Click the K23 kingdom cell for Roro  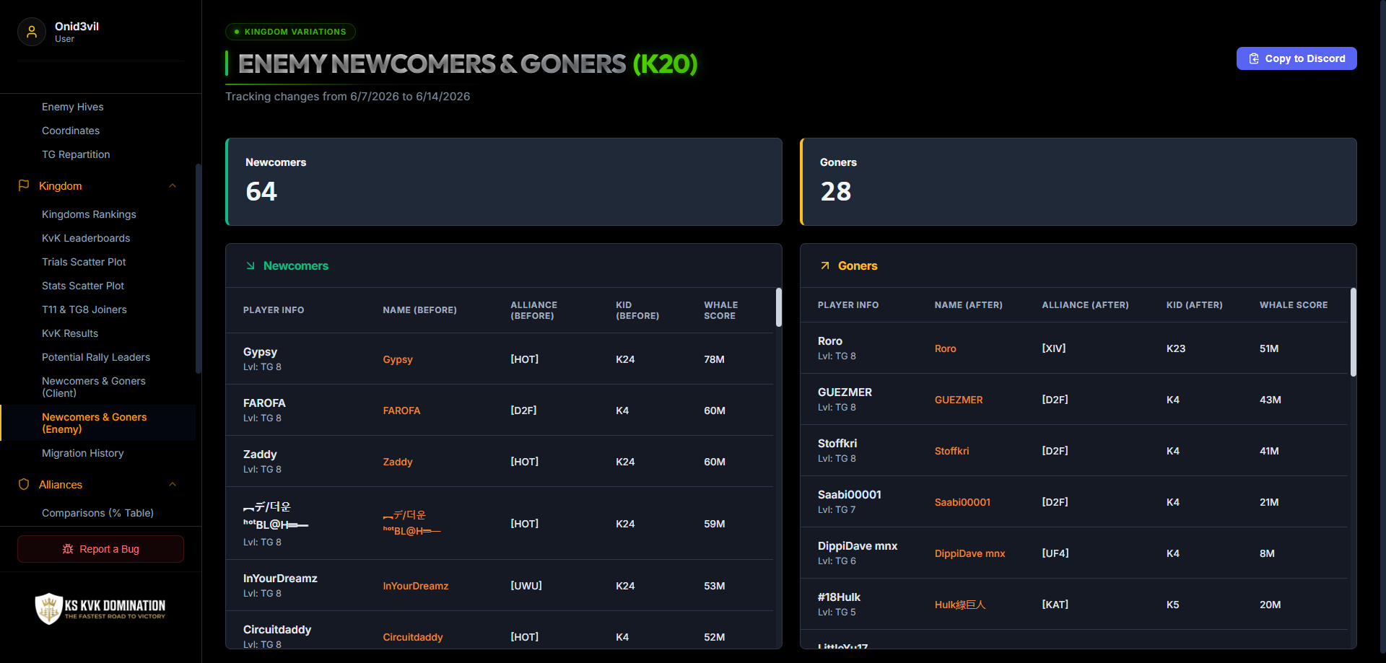(x=1176, y=348)
